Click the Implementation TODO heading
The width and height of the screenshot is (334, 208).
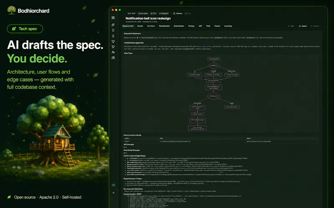(132, 194)
